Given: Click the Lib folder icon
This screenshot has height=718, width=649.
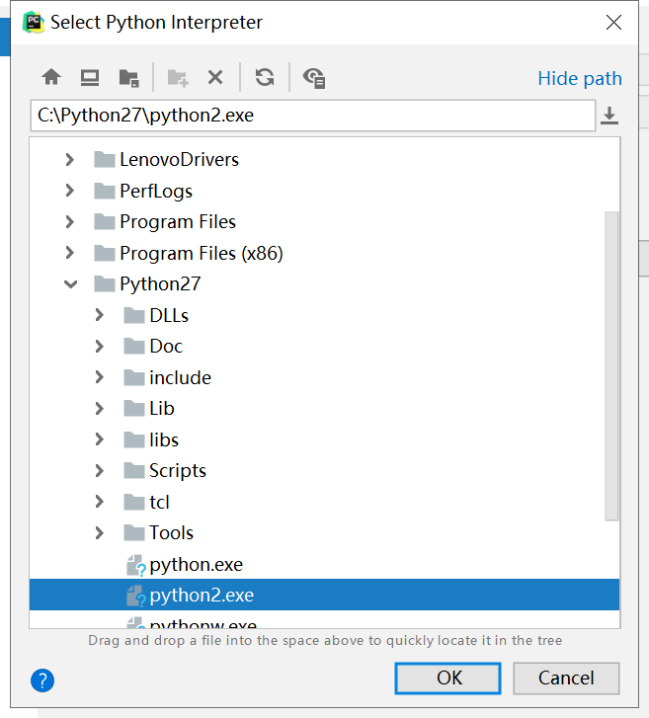Looking at the screenshot, I should (134, 408).
